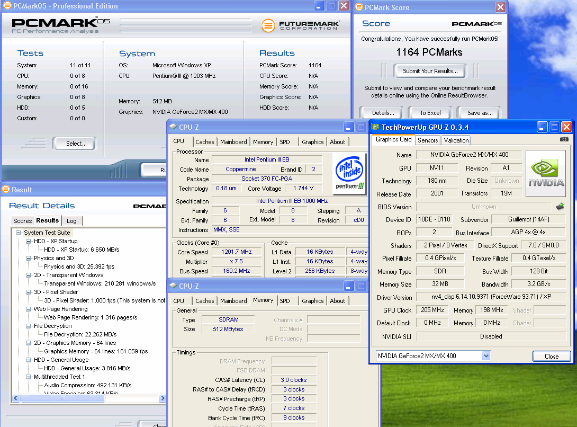Collapse the Physics and 3D node
Viewport: 577px width, 427px height.
pyautogui.click(x=29, y=258)
